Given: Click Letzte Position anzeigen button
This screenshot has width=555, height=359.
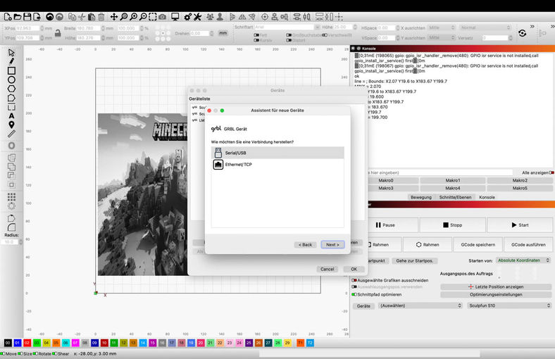Looking at the screenshot, I should click(496, 286).
